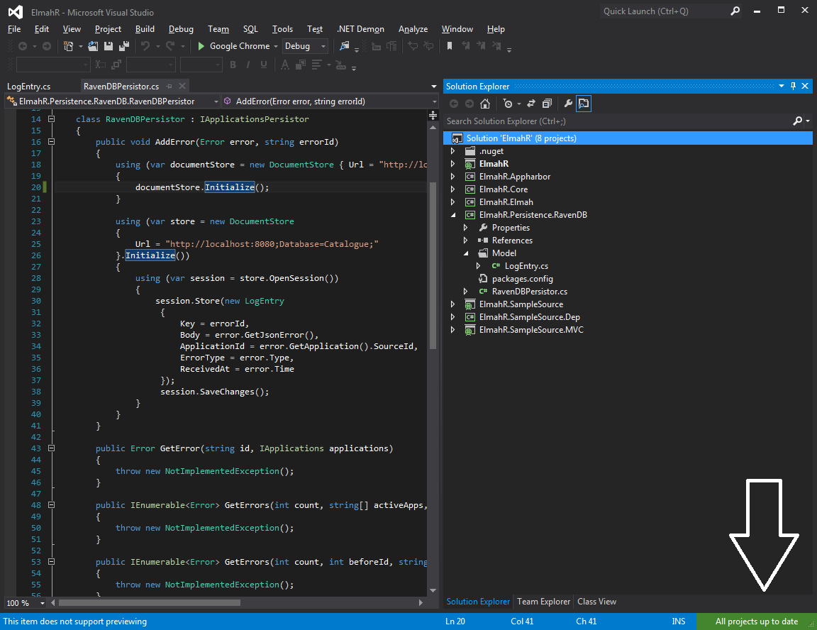Screen dimensions: 817x630
Task: Toggle auto-hide pin on Solution Explorer
Action: point(793,86)
